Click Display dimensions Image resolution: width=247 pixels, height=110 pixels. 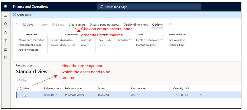tap(136, 25)
